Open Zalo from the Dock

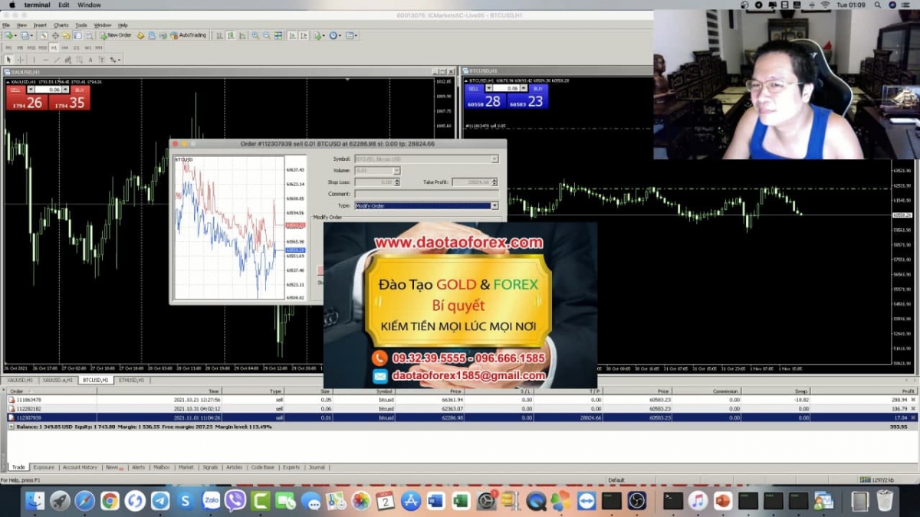211,501
